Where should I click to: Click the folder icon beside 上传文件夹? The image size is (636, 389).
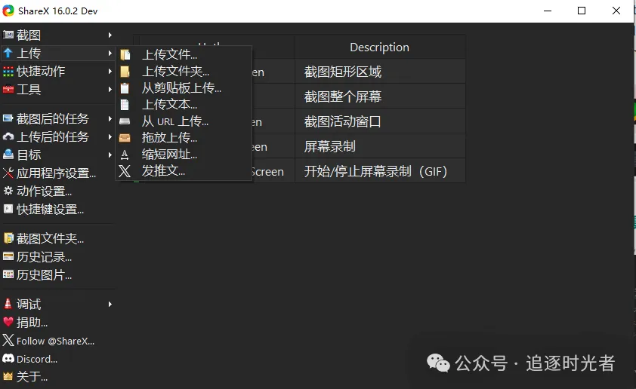coord(125,72)
